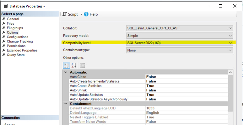The height and width of the screenshot is (125, 243).
Task: Select the Options page
Action: (x=13, y=32)
